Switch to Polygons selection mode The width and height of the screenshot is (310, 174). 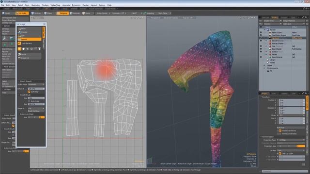tap(62, 13)
